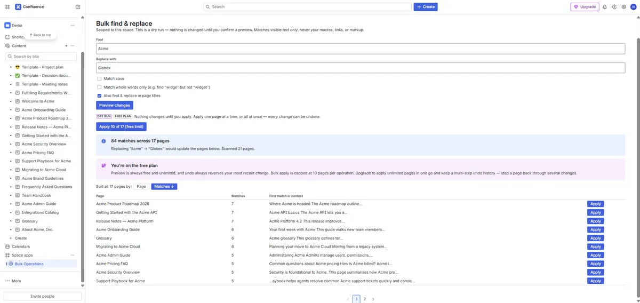Open Calendars in sidebar
The width and height of the screenshot is (640, 303).
click(x=21, y=246)
